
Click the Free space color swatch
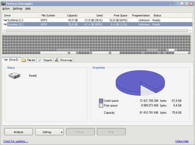click(x=101, y=106)
